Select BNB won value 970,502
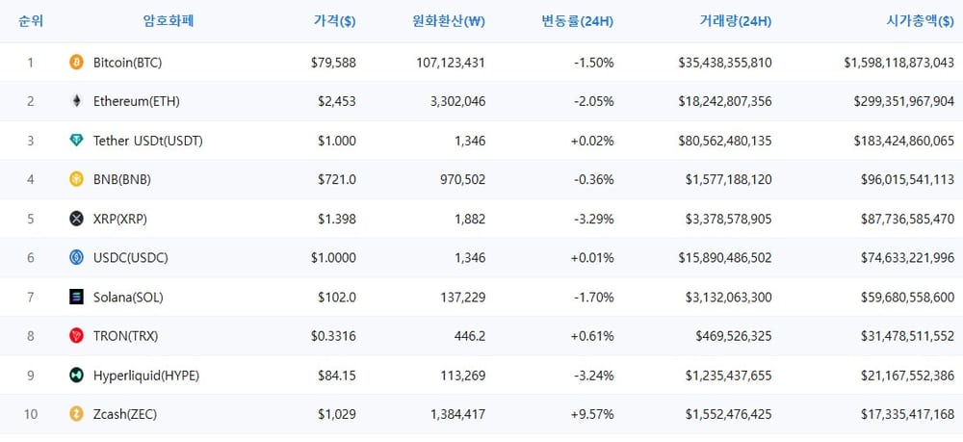The height and width of the screenshot is (442, 963). [463, 180]
